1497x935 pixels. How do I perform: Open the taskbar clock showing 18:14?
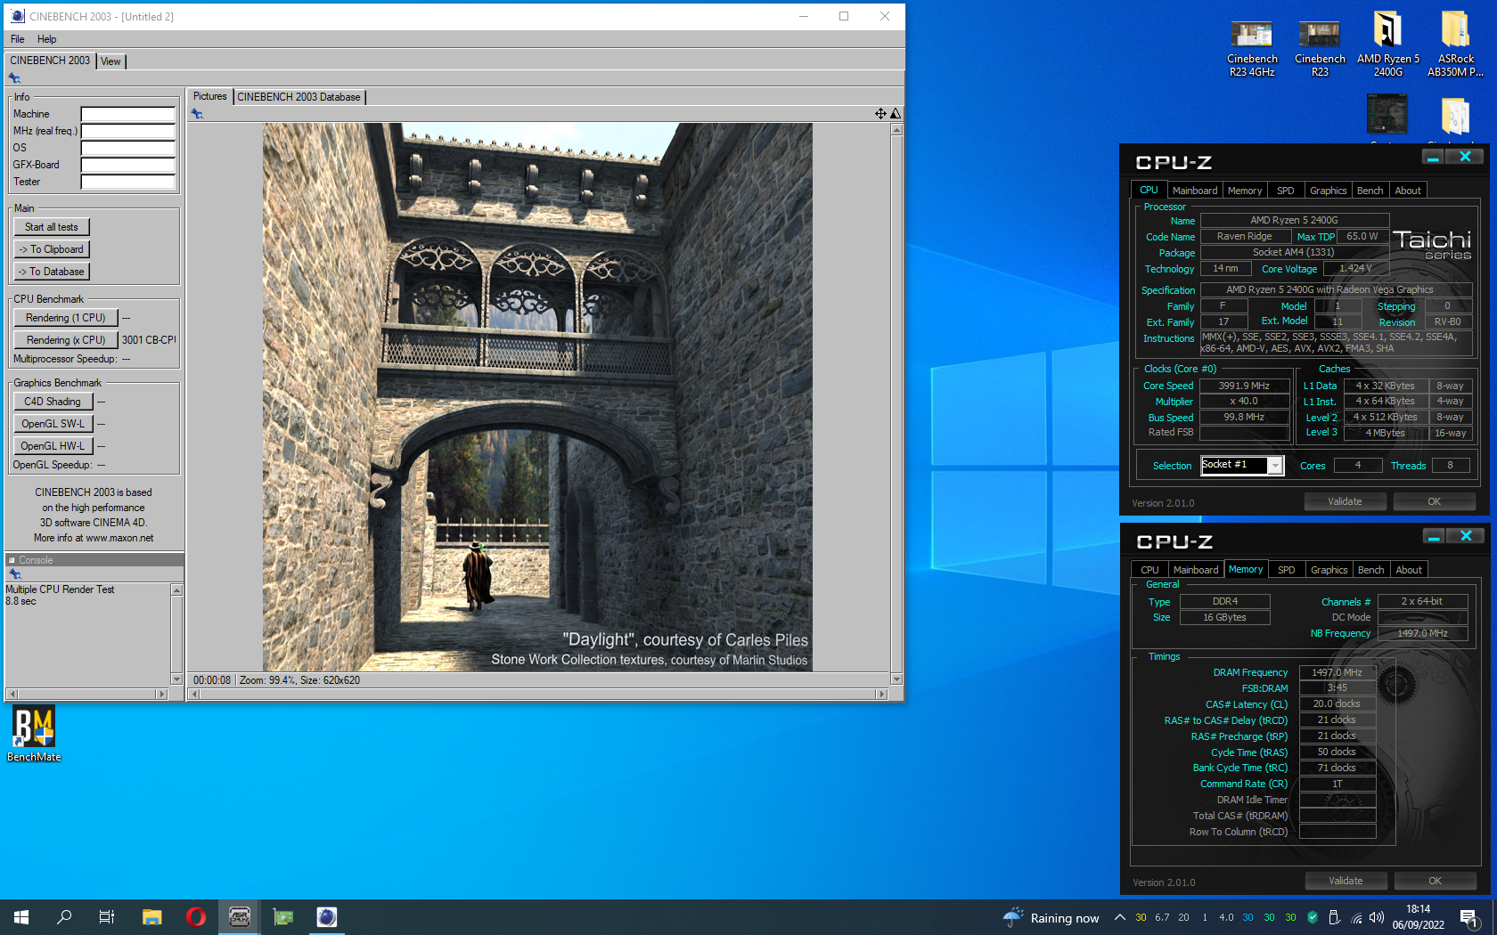point(1419,917)
